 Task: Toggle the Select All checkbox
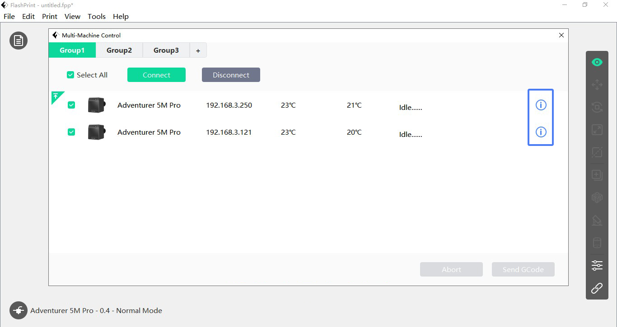click(70, 75)
